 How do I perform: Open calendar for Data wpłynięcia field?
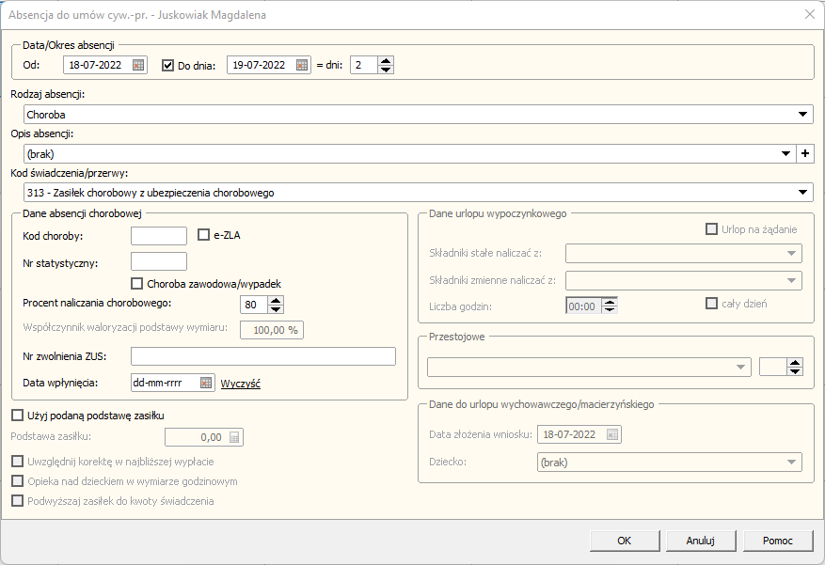point(206,383)
